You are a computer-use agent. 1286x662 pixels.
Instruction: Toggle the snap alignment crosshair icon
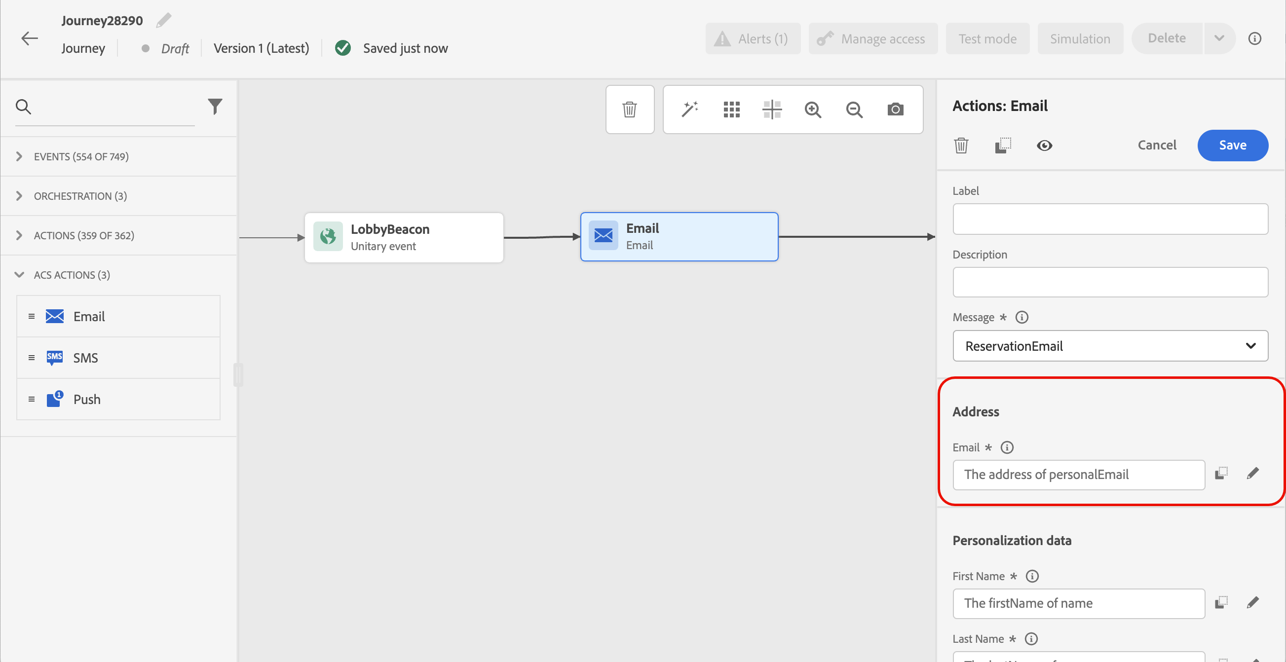(772, 109)
